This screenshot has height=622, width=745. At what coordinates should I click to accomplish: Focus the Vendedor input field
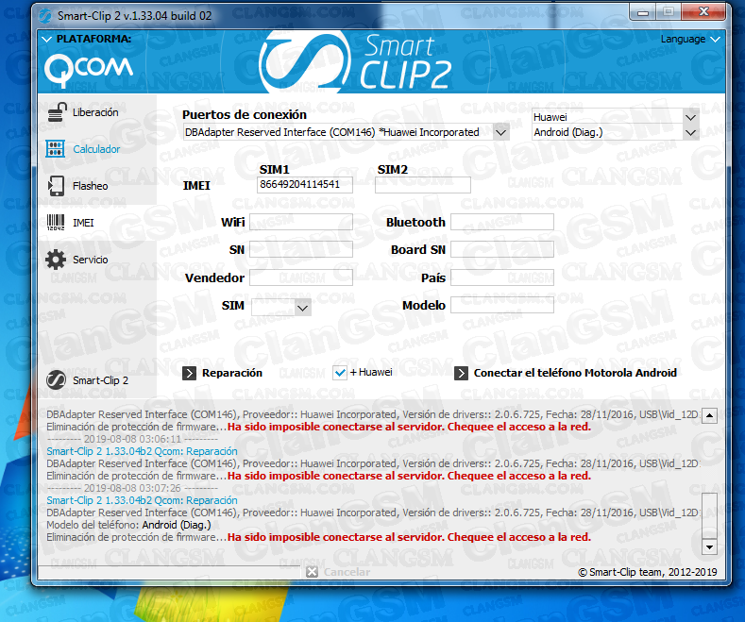point(301,277)
